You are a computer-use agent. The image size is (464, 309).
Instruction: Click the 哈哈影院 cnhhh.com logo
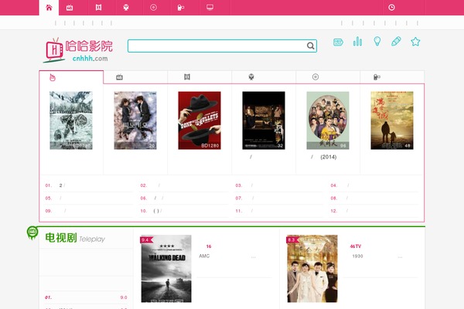(78, 50)
